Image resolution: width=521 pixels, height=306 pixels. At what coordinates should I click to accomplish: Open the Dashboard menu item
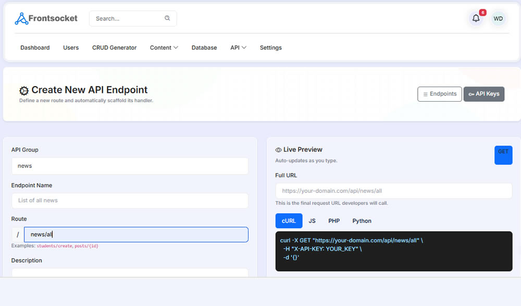(x=35, y=47)
